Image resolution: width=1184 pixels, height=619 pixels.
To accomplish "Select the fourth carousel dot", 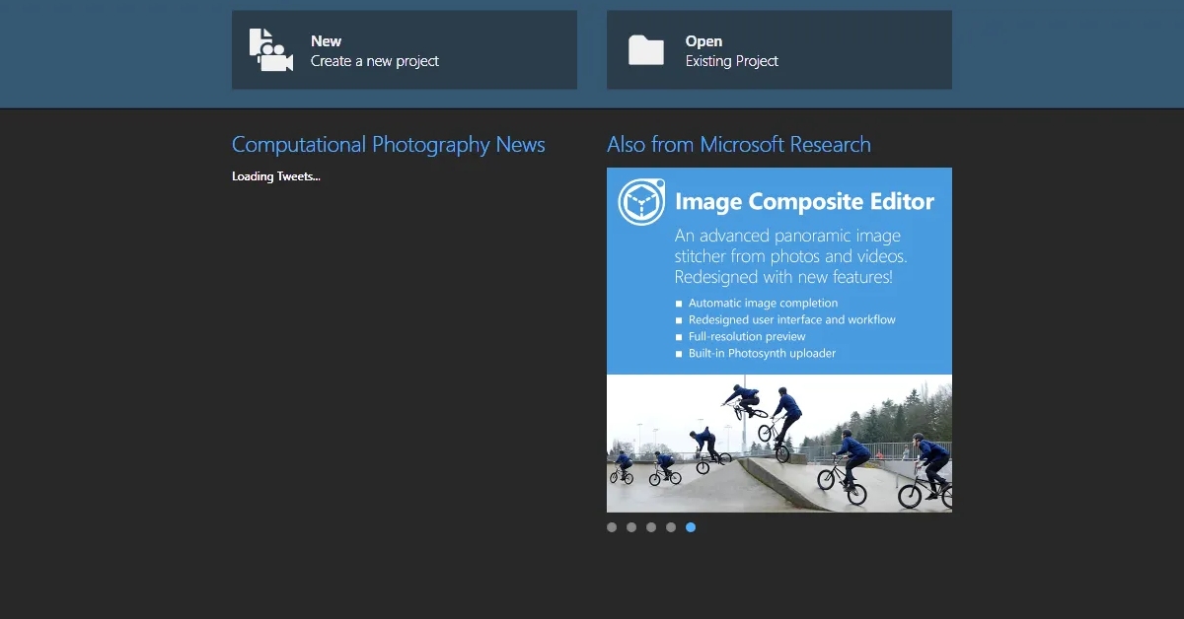I will 671,527.
